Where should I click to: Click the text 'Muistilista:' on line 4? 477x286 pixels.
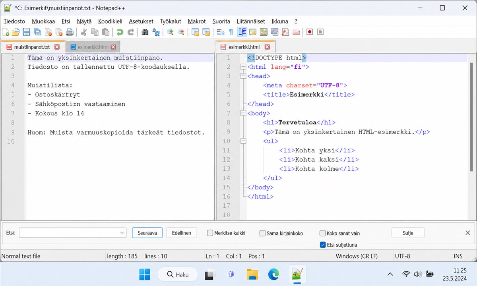(50, 85)
